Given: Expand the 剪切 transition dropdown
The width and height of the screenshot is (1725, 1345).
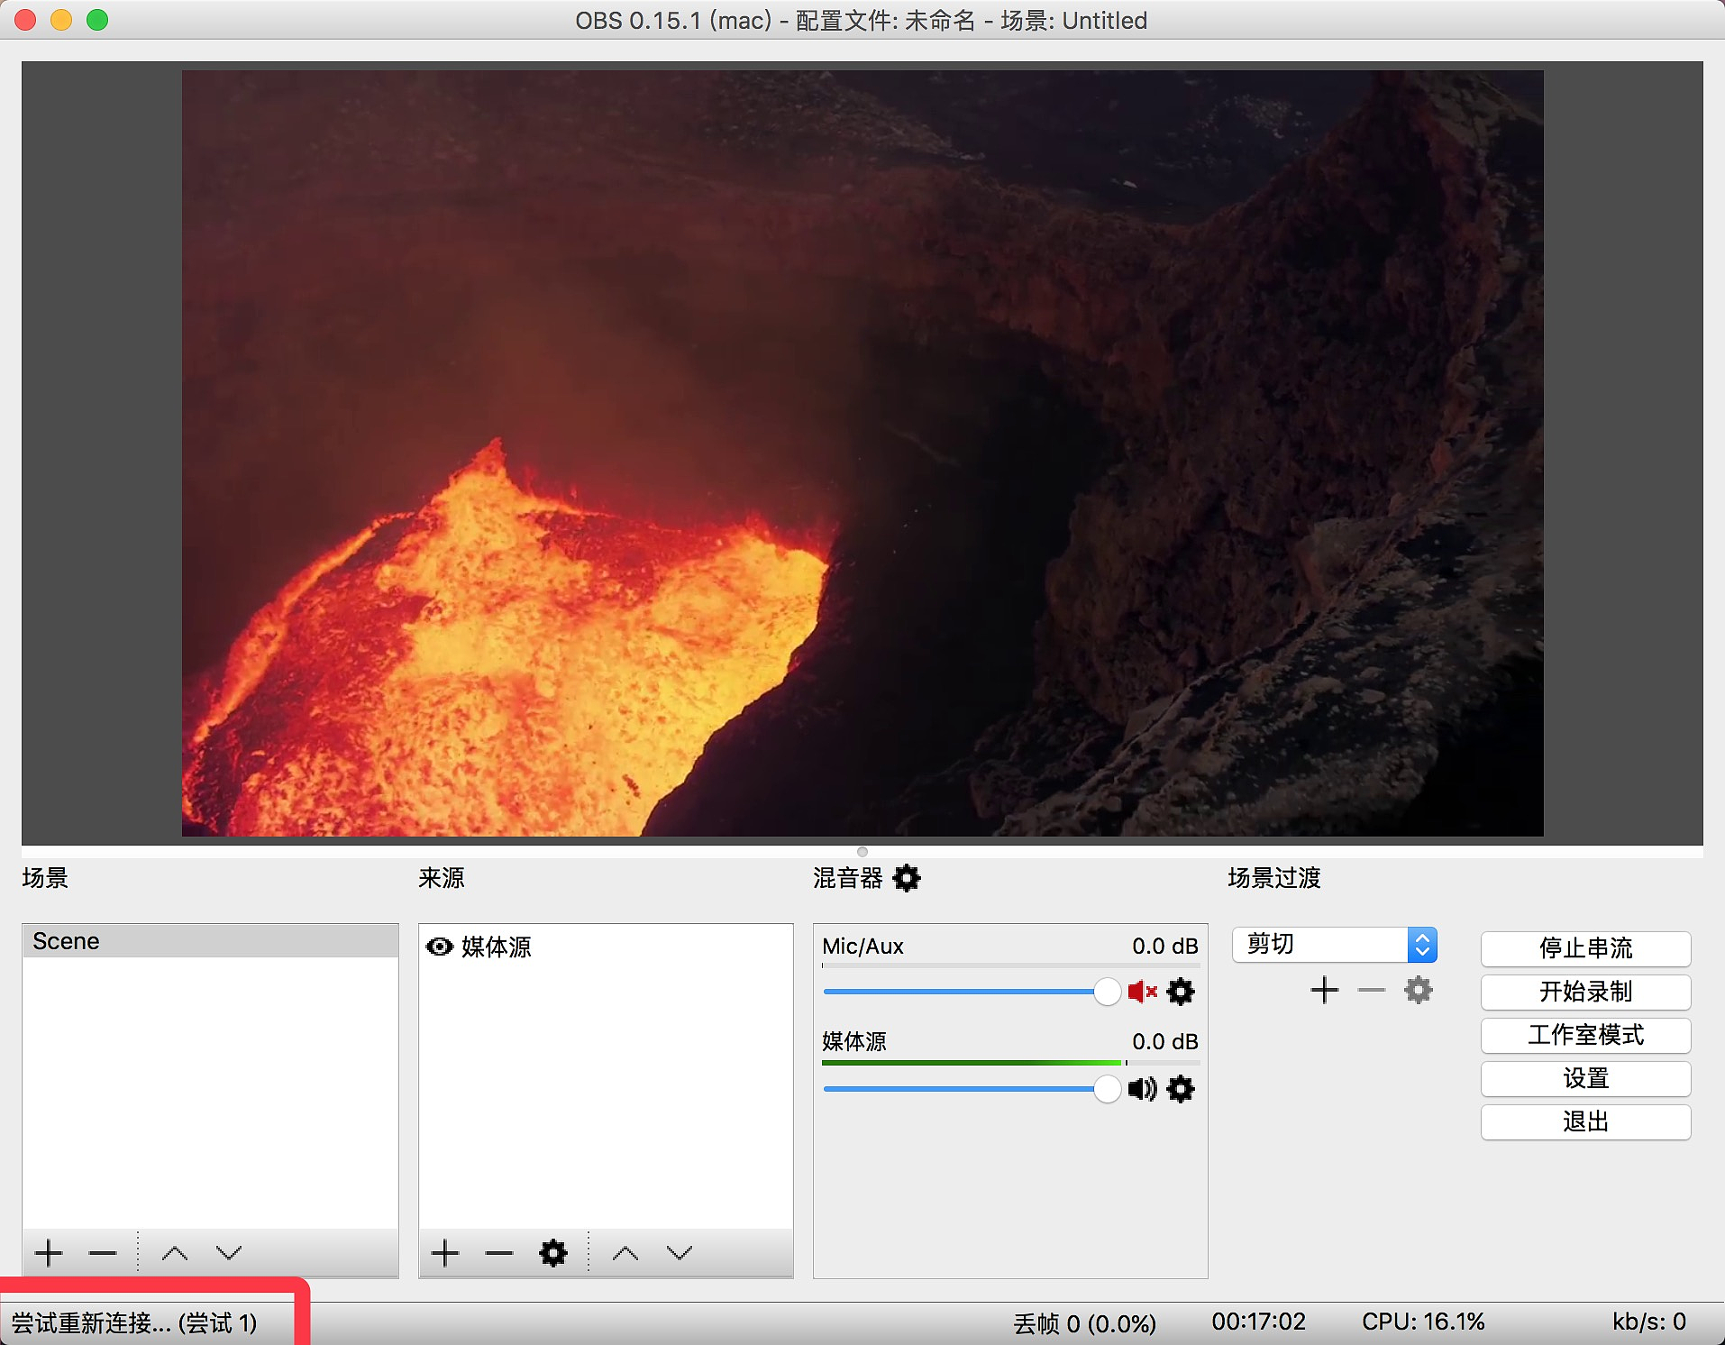Looking at the screenshot, I should tap(1422, 945).
